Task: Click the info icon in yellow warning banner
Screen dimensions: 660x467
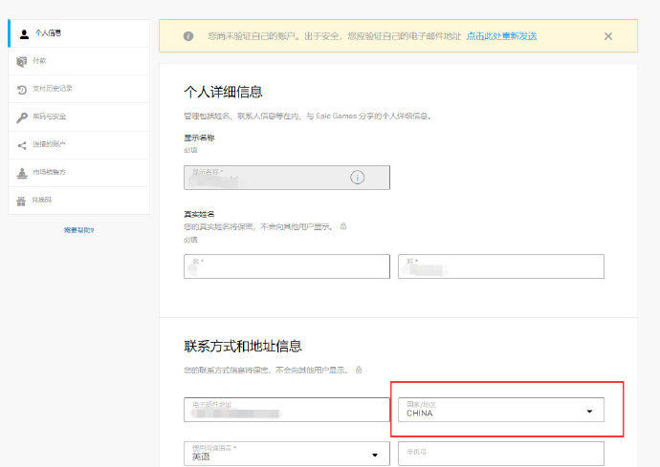Action: pos(187,36)
